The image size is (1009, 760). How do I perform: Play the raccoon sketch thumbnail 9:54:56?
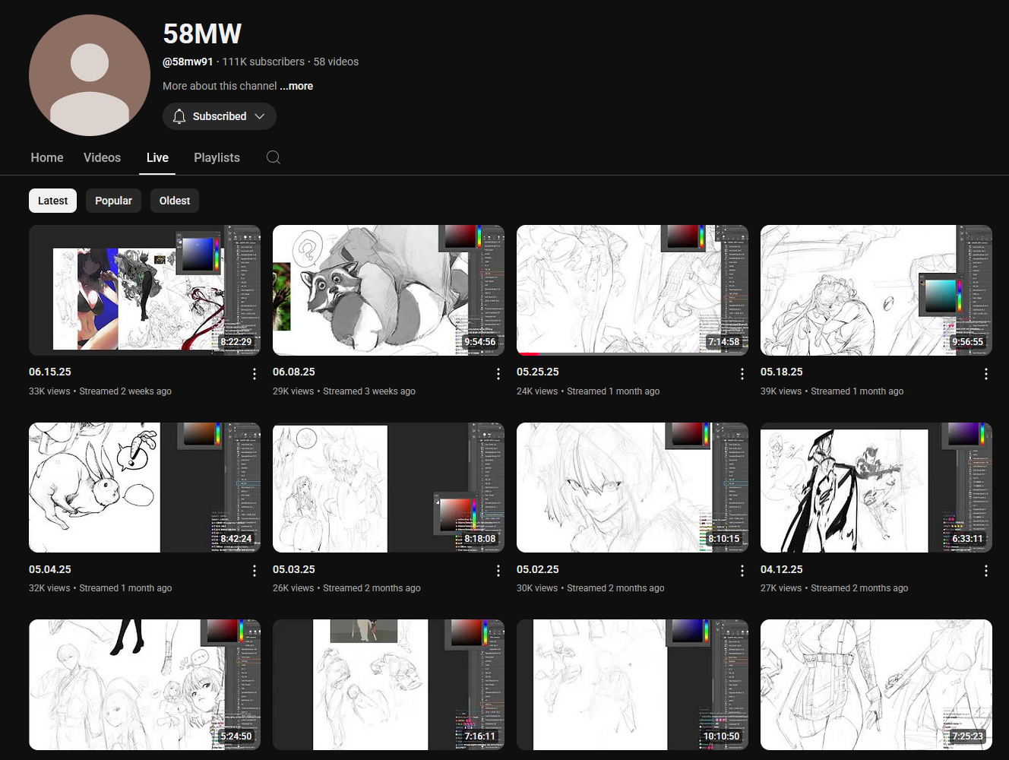(388, 290)
